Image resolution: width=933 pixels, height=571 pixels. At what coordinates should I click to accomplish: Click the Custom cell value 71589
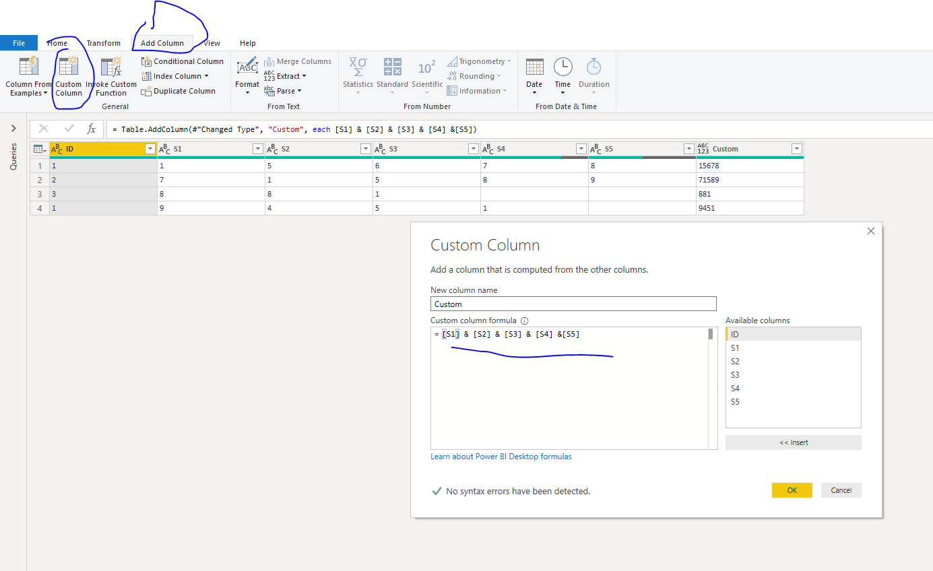[x=750, y=180]
